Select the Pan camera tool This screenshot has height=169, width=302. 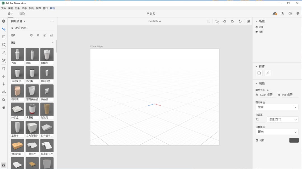point(4,76)
